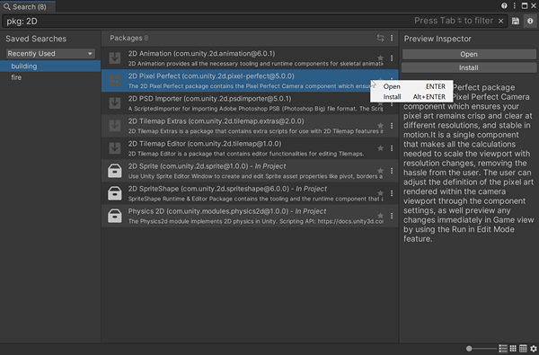Screen dimensions: 539x355
Task: Switch to table view
Action: [523, 349]
